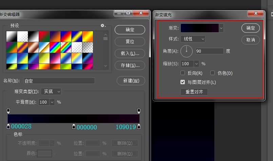
Task: Open the presets gear menu
Action: pyautogui.click(x=103, y=25)
